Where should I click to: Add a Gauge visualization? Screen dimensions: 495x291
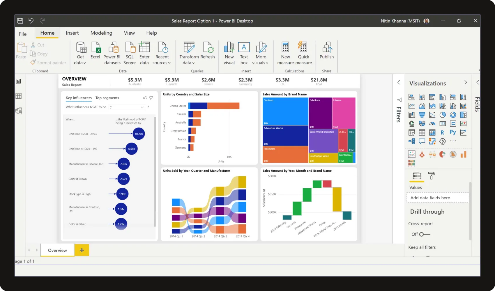432,123
